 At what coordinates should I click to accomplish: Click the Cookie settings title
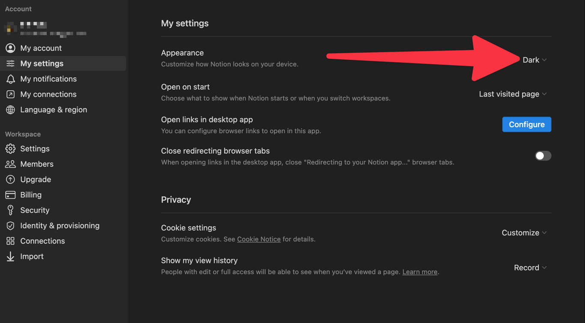pyautogui.click(x=188, y=228)
